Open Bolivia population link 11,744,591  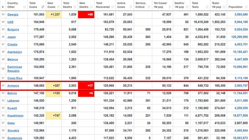pyautogui.click(x=240, y=93)
